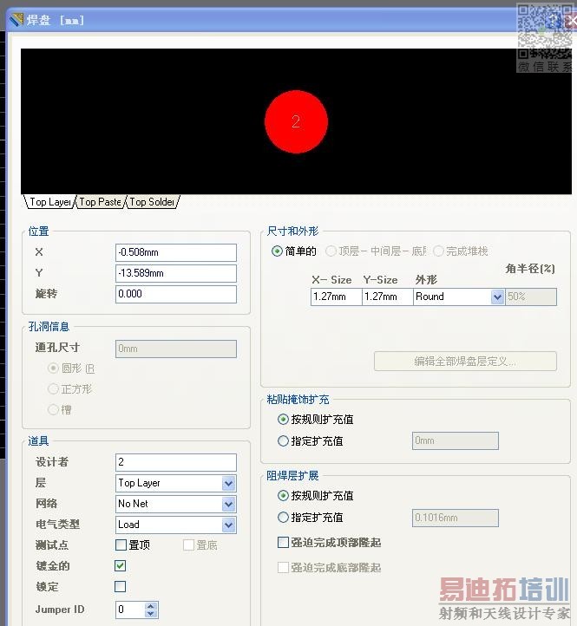
Task: Uncheck the 镀金的 plated checkbox
Action: pyautogui.click(x=121, y=565)
